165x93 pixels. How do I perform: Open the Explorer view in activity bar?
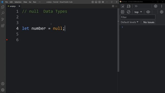(x=3, y=7)
